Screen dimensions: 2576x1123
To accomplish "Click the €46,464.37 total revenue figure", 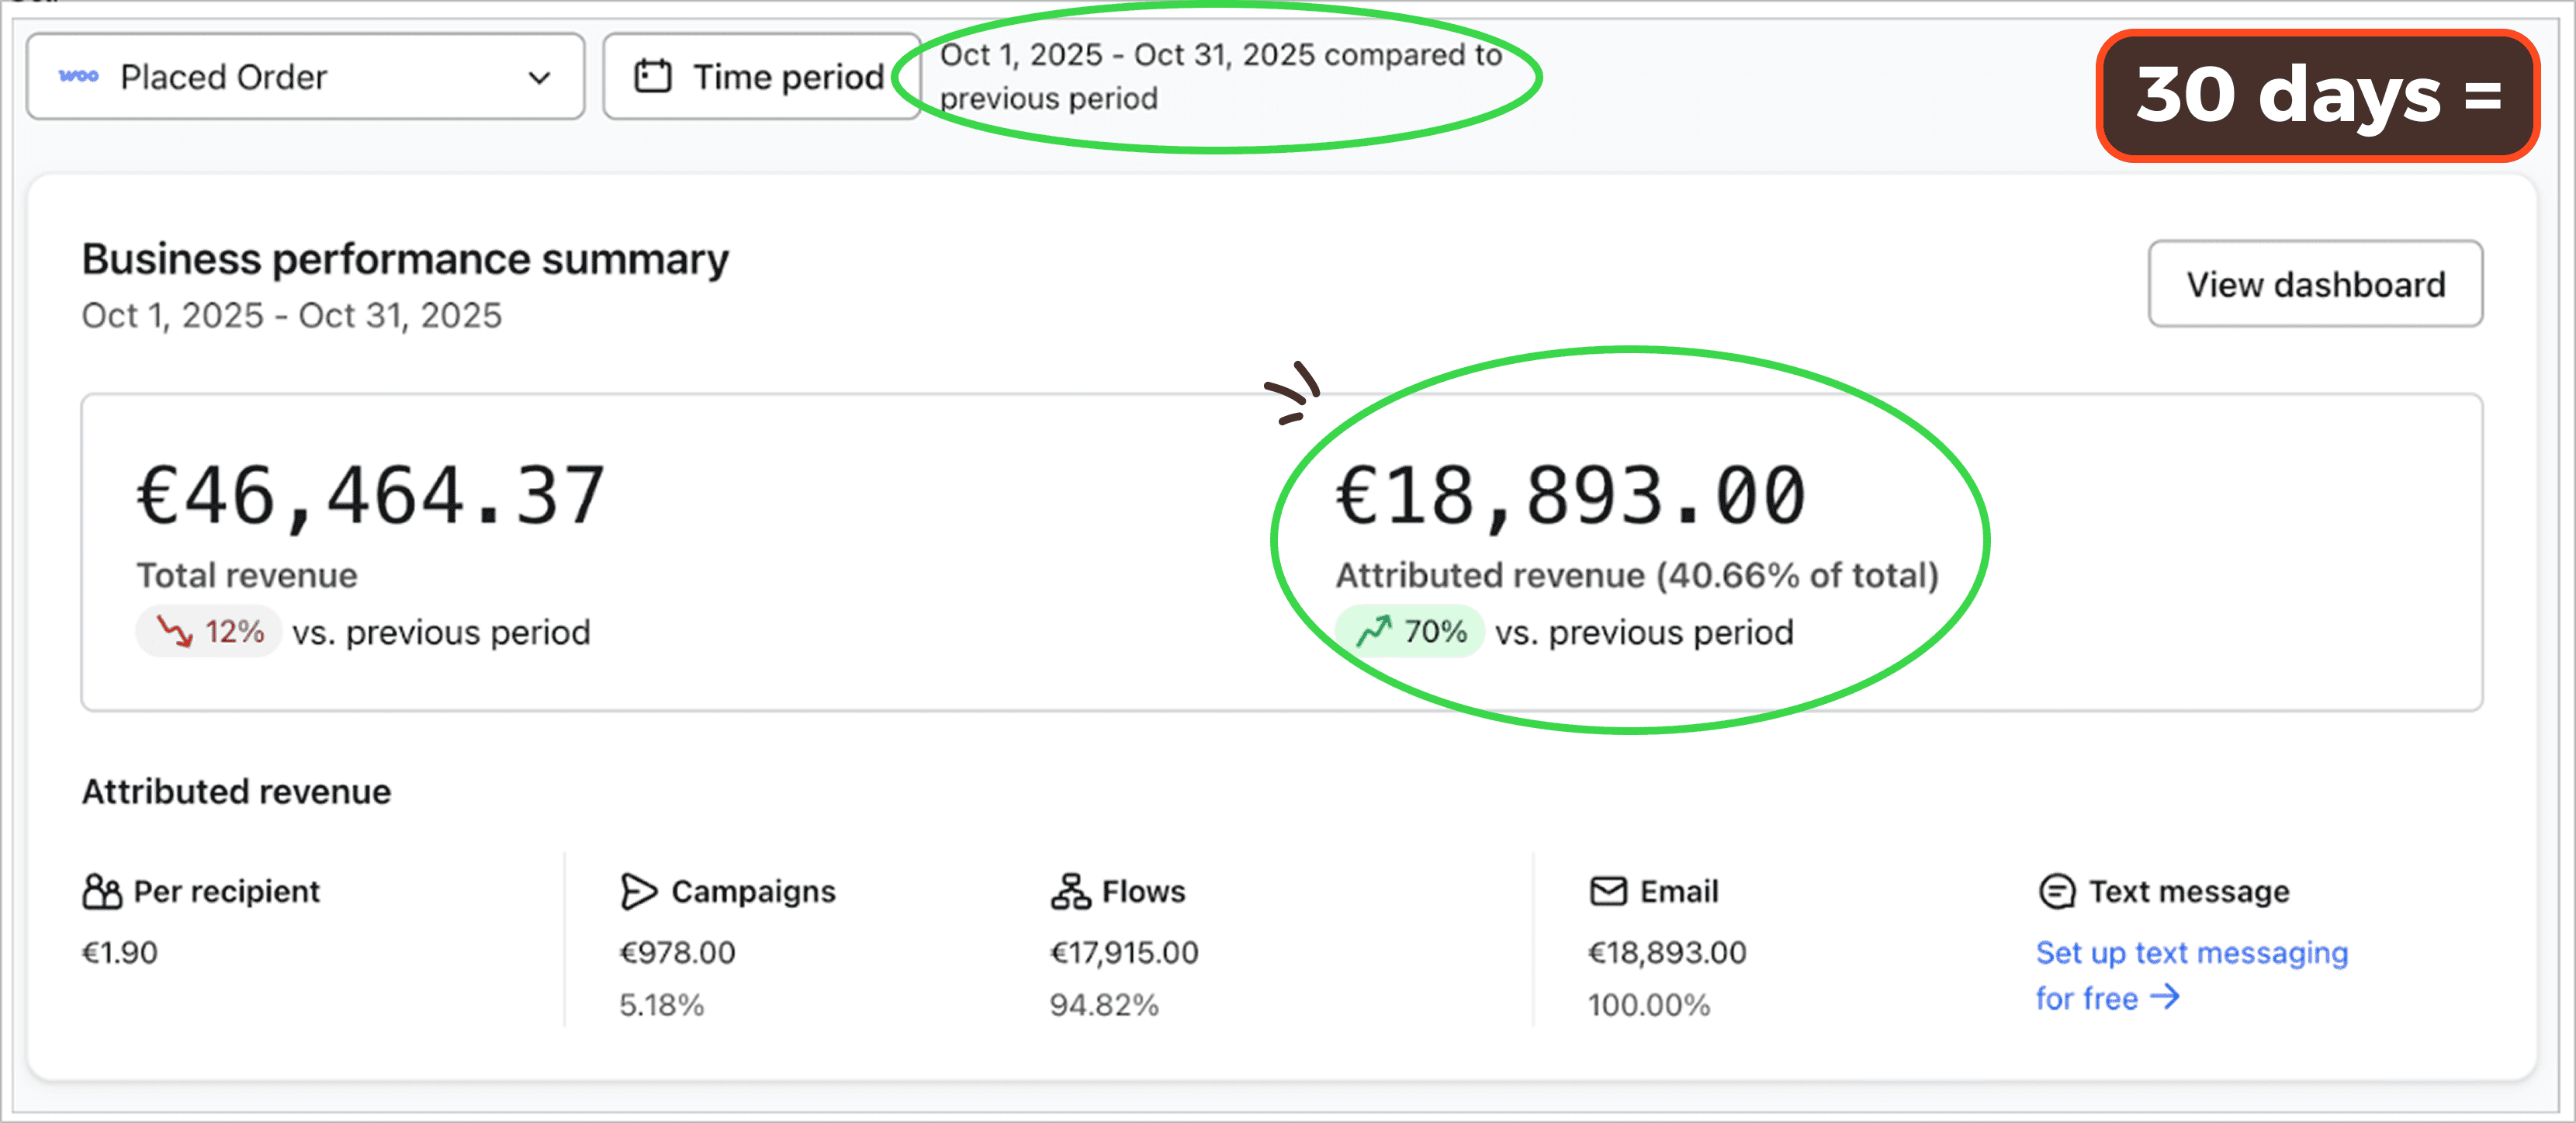I will (371, 495).
